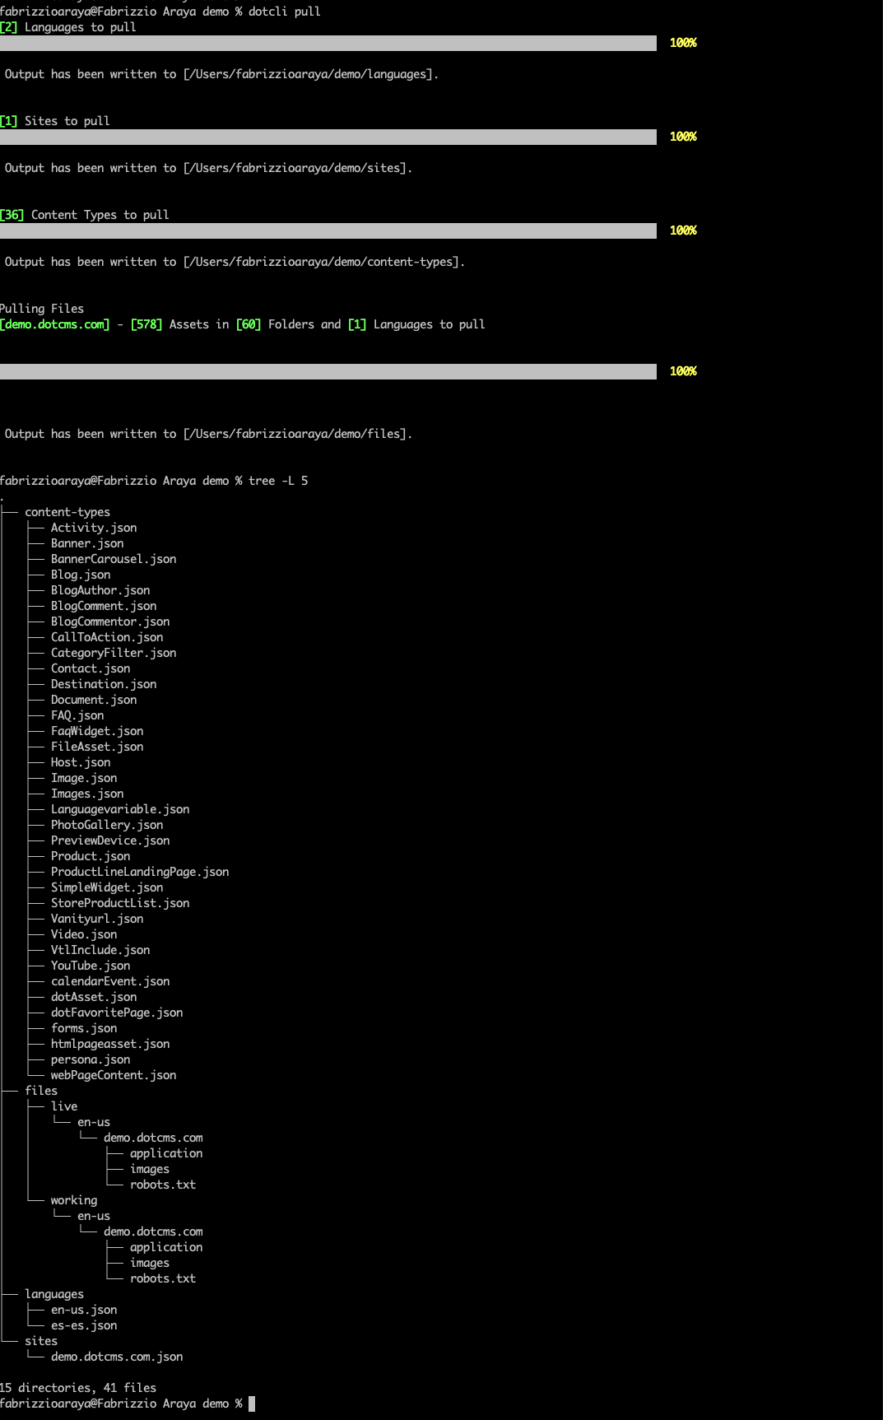Select the live folder under files

click(64, 1106)
